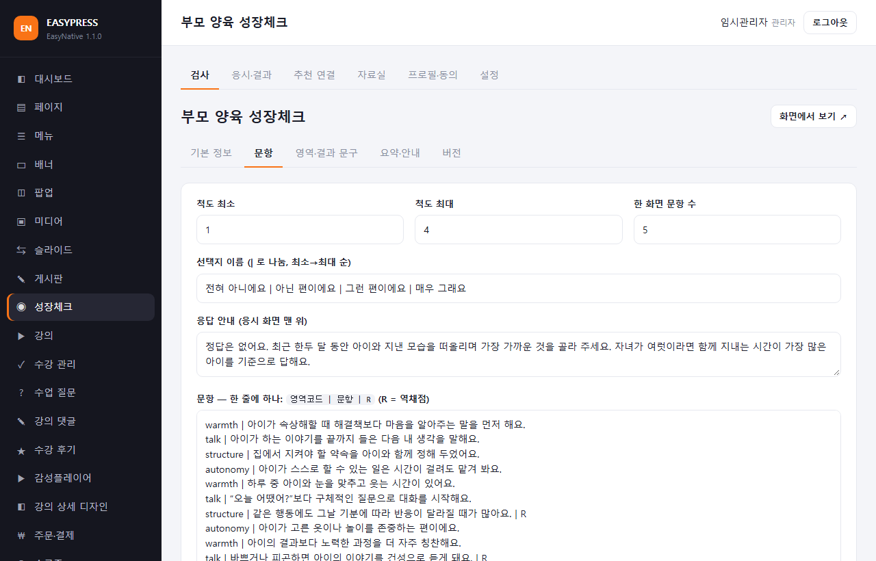Switch to the 기본 정보 sub-tab
Viewport: 876px width, 561px height.
coord(211,153)
